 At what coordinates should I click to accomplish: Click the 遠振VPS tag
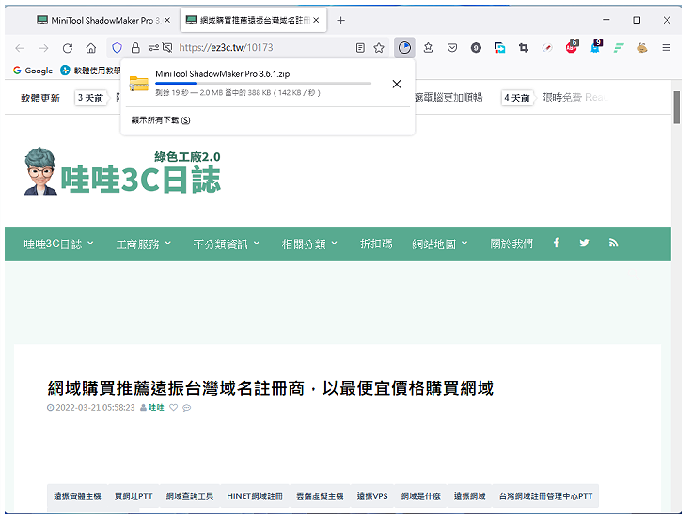[x=372, y=496]
